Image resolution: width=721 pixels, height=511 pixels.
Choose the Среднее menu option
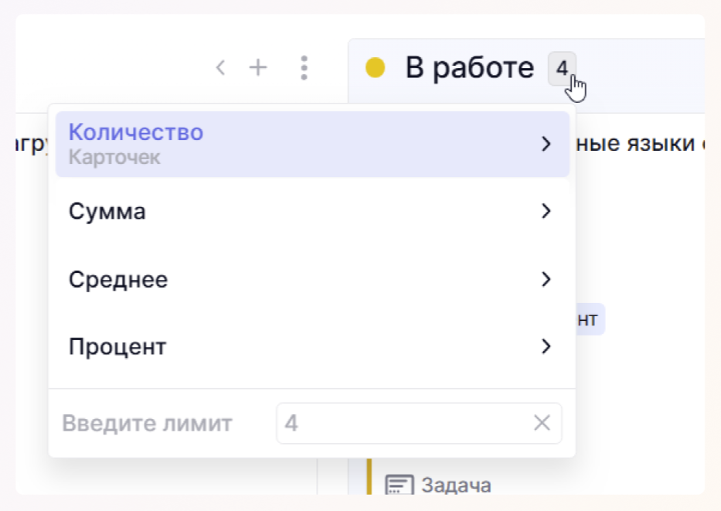pyautogui.click(x=118, y=279)
